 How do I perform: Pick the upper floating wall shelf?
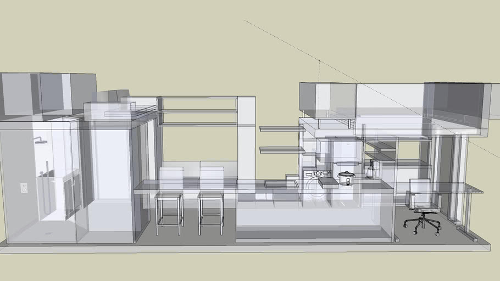coord(281,129)
